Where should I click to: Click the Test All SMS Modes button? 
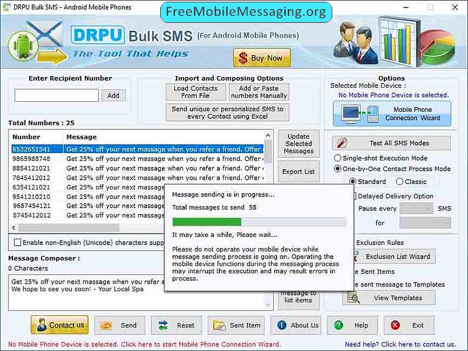point(391,143)
